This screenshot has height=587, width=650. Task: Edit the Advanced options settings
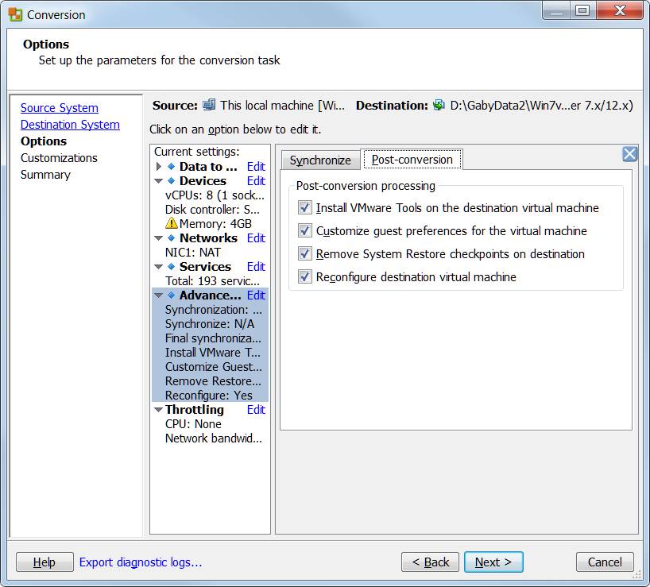pos(256,295)
